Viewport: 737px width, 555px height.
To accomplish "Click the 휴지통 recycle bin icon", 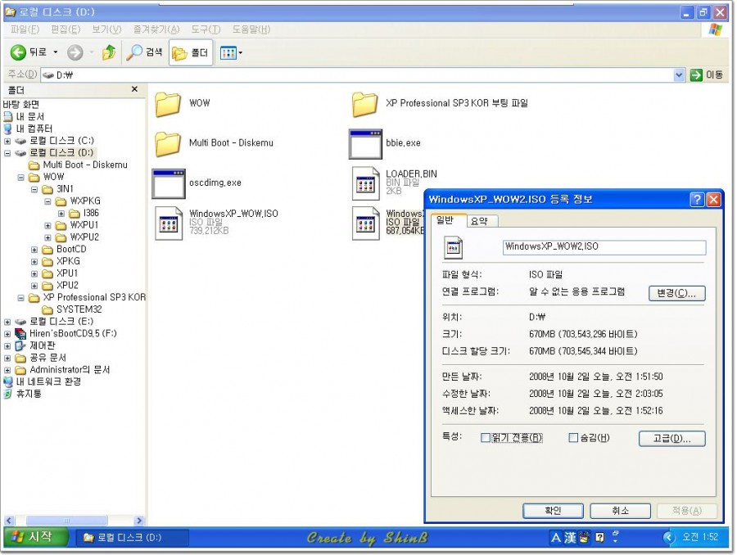I will click(x=8, y=394).
